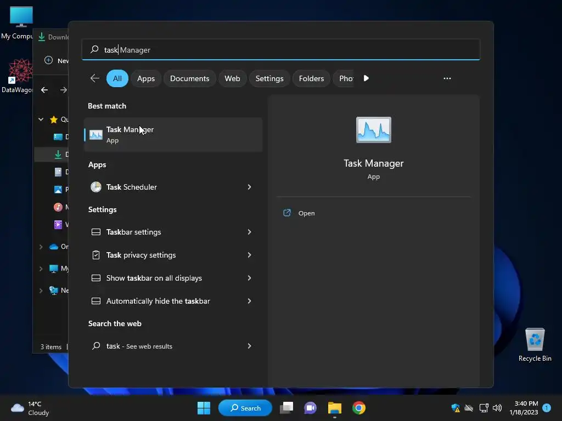The height and width of the screenshot is (421, 562).
Task: Click the search text input field
Action: coord(280,49)
